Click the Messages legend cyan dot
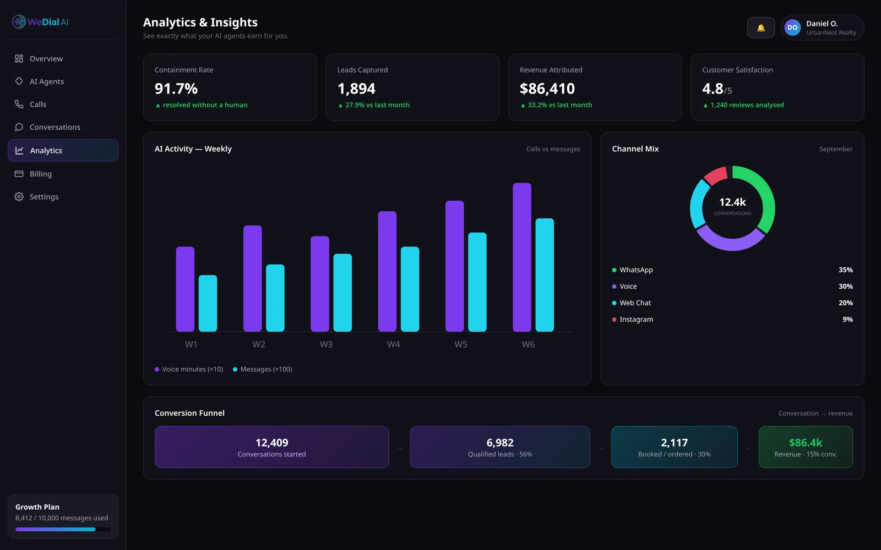The image size is (881, 550). tap(235, 370)
